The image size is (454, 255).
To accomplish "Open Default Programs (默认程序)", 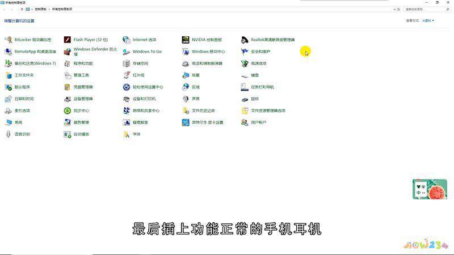I will (18, 87).
